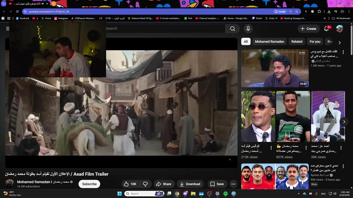
Task: Click the Mohamed Ramadan channel avatar
Action: click(x=10, y=184)
